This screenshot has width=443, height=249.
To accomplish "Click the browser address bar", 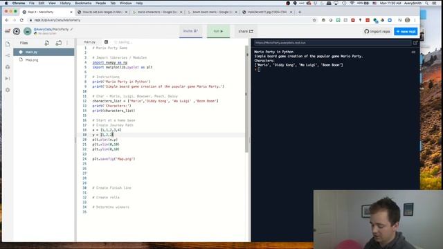I will pos(170,20).
